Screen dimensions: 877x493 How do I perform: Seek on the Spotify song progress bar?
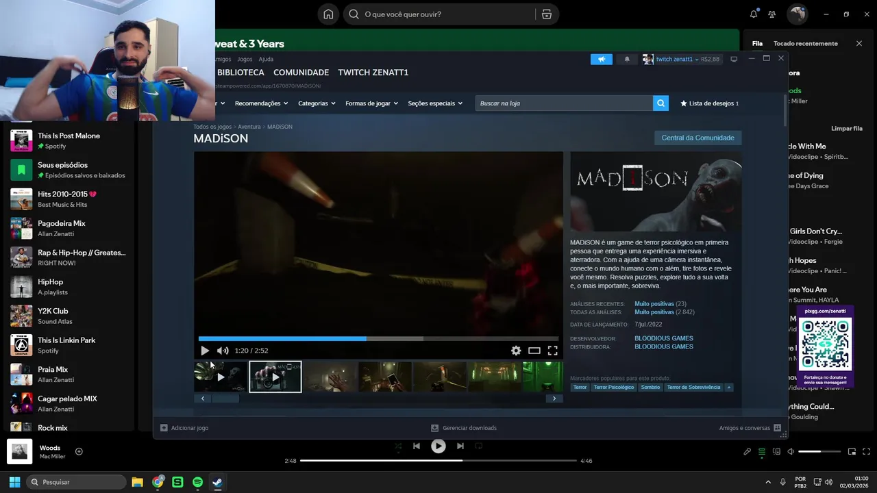click(438, 461)
